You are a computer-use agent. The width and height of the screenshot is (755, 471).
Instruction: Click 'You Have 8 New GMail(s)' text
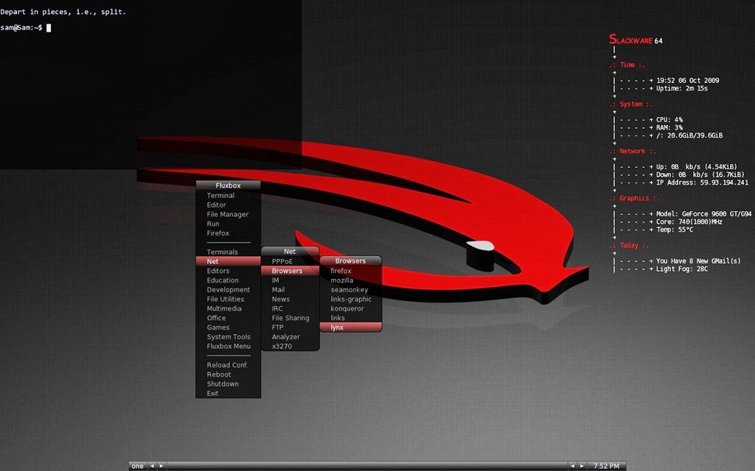698,261
